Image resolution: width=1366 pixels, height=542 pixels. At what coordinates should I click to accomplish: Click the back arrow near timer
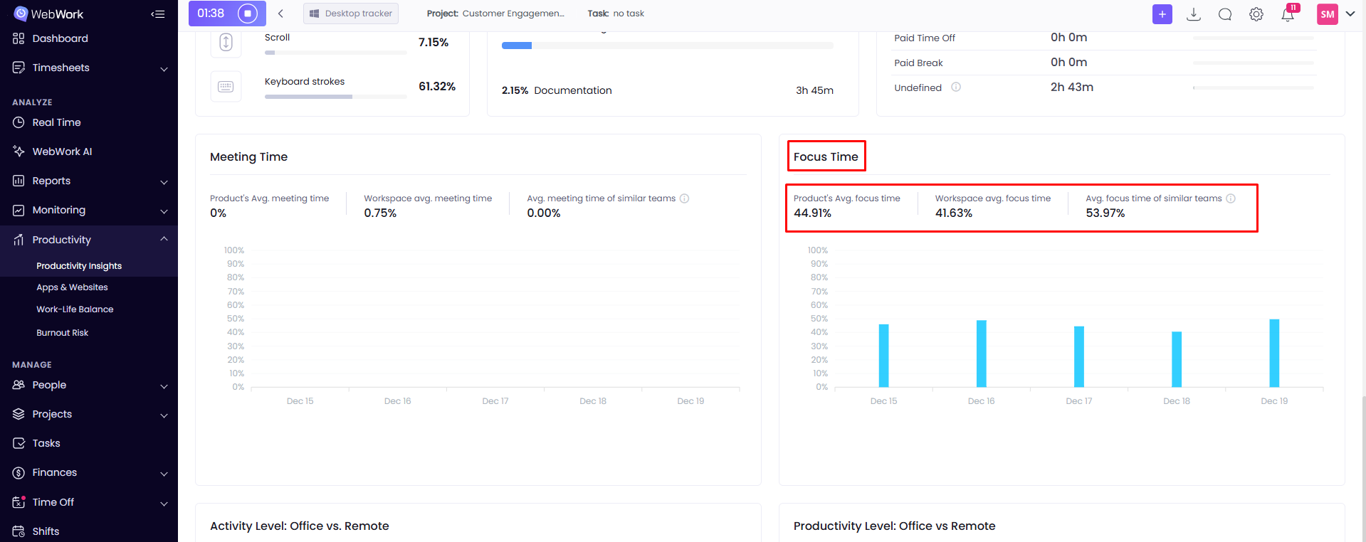[x=280, y=14]
